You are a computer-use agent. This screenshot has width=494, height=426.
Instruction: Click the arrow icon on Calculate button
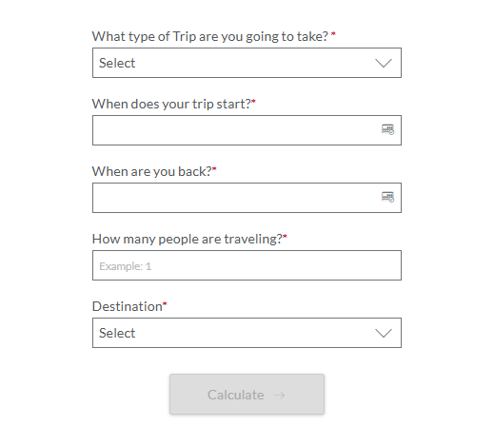(x=279, y=395)
